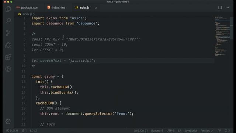The height and width of the screenshot is (133, 236).
Task: Go to line via Ln 9, Col 31
Action: pyautogui.click(x=140, y=130)
